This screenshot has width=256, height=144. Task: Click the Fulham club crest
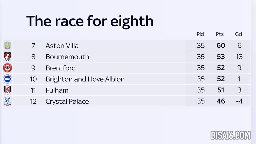click(x=8, y=90)
